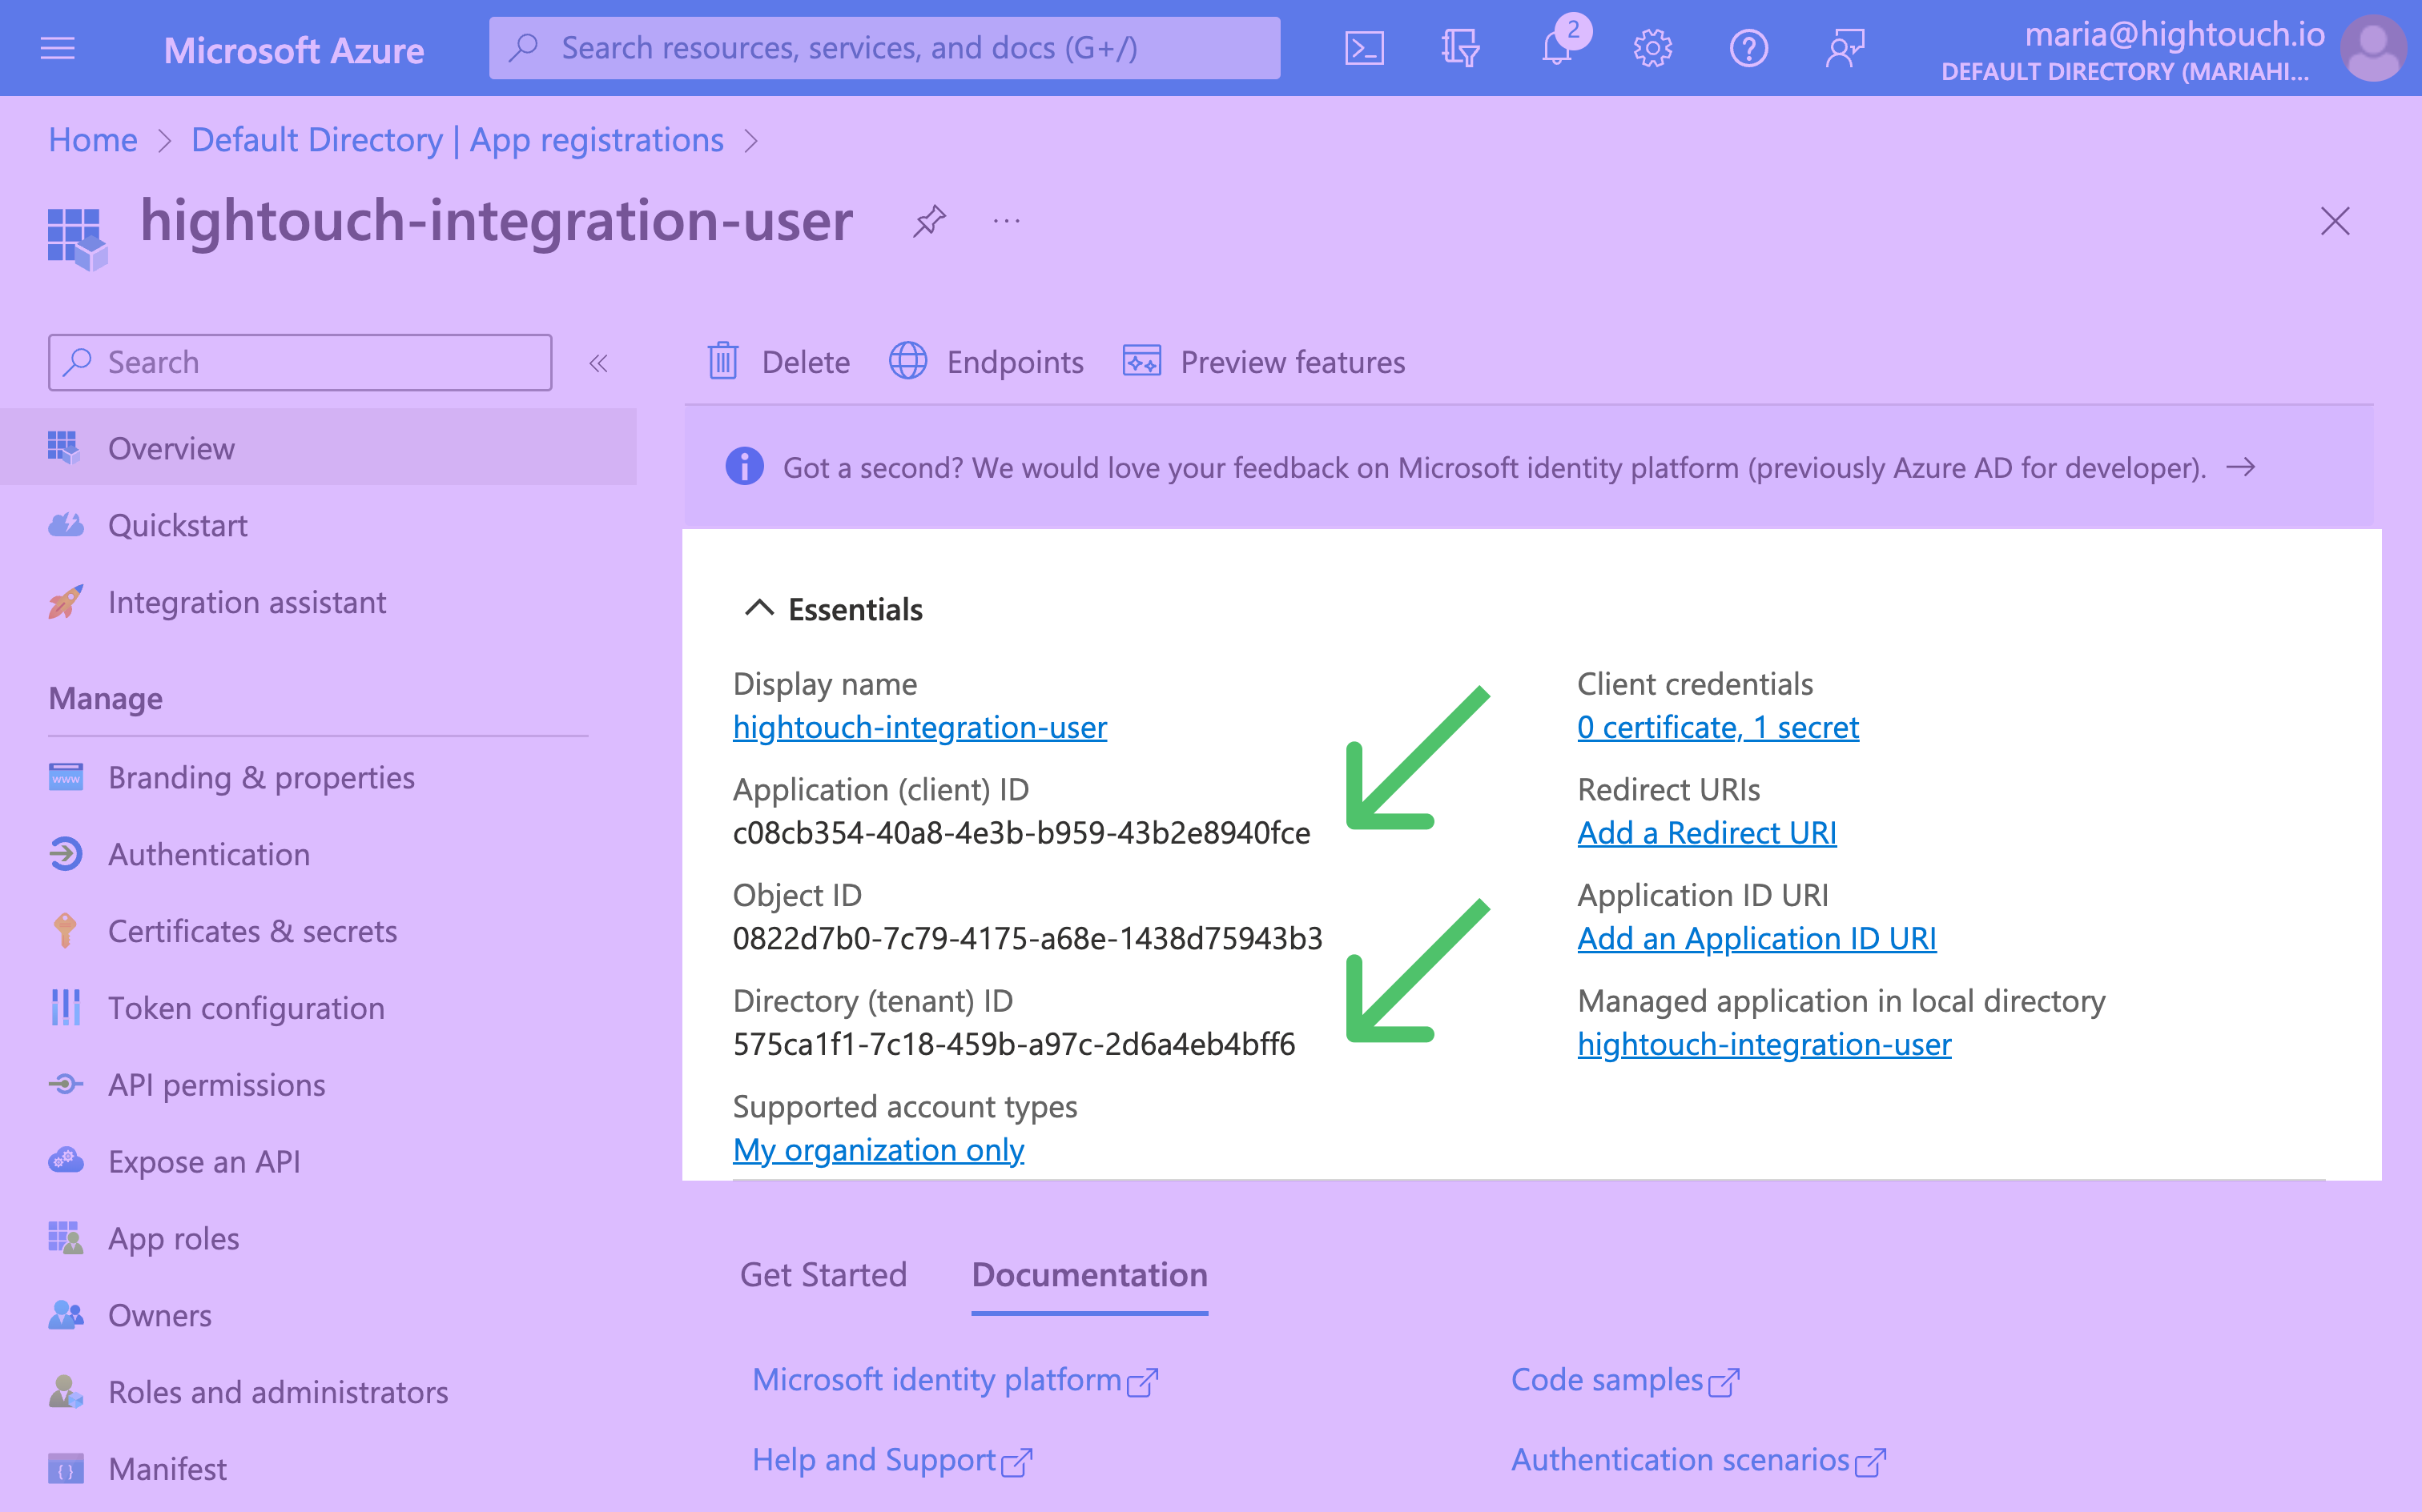Open the Help question mark icon

(1748, 48)
